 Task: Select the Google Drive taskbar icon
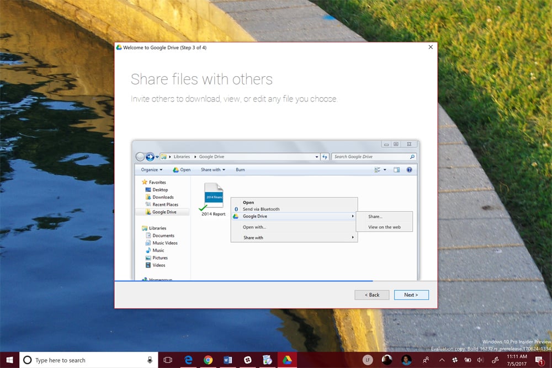click(x=287, y=360)
